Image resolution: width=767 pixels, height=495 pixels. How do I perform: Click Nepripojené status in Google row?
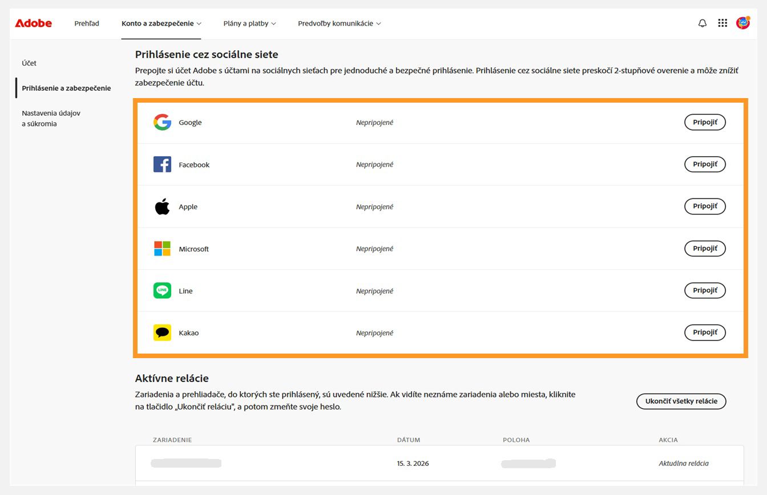pyautogui.click(x=374, y=123)
